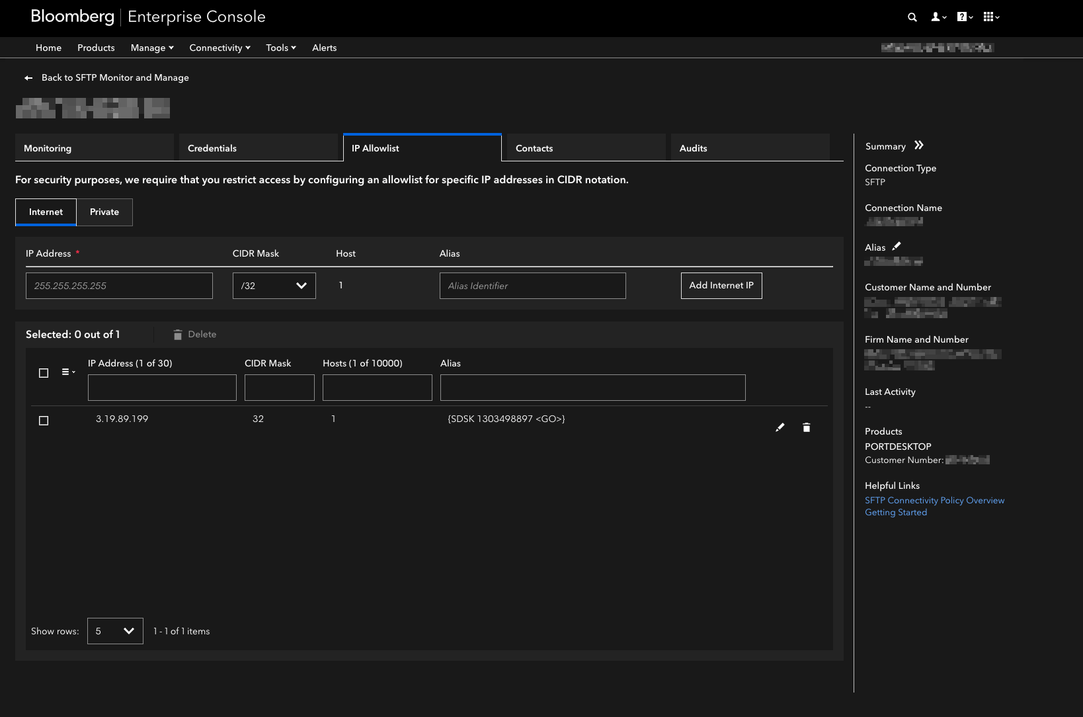
Task: Edit the 3.19.89.199 row with pencil icon
Action: pos(780,427)
